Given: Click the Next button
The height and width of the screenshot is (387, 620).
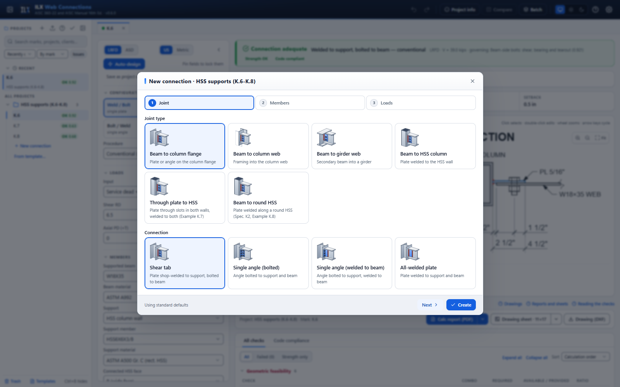Looking at the screenshot, I should 430,305.
